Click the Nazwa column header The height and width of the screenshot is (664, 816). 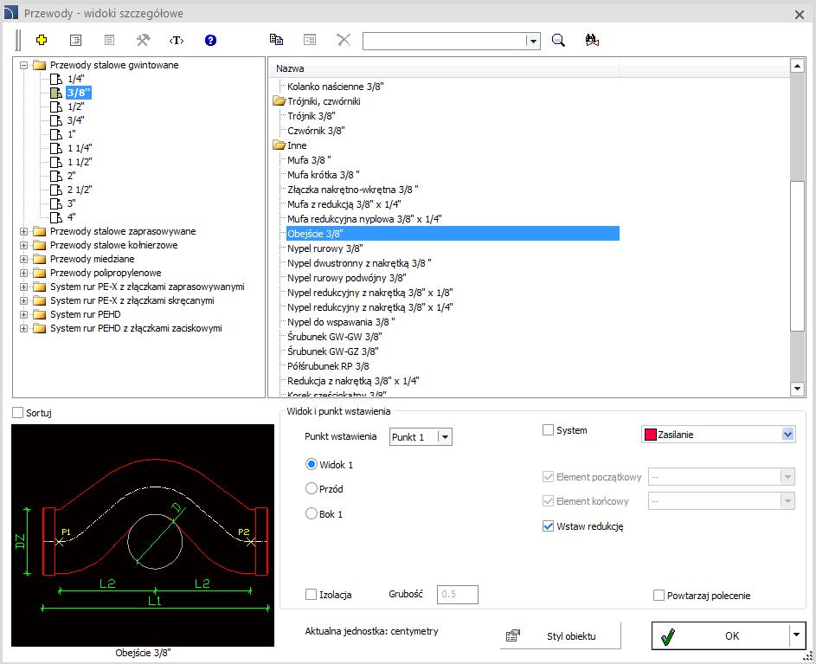444,68
